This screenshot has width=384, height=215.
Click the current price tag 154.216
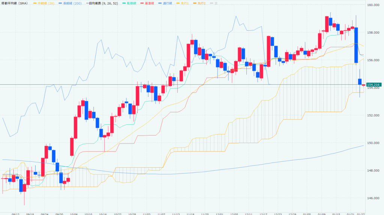click(374, 85)
